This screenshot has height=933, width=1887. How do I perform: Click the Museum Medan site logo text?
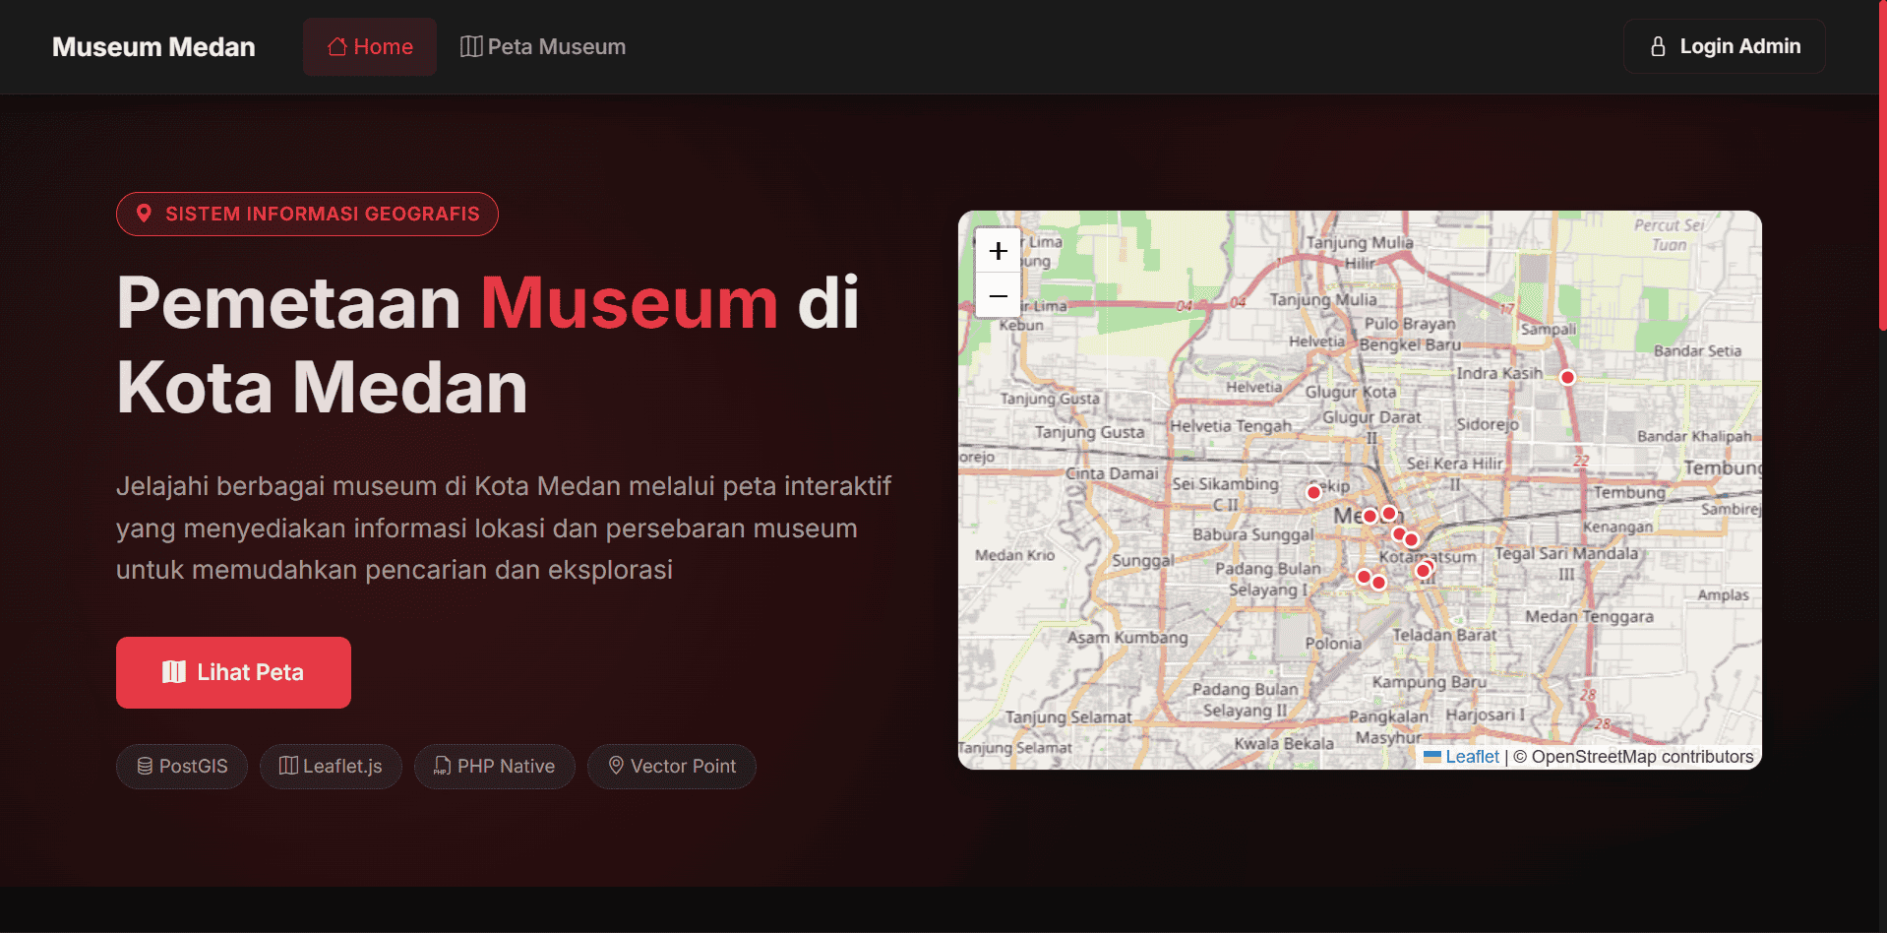[153, 47]
